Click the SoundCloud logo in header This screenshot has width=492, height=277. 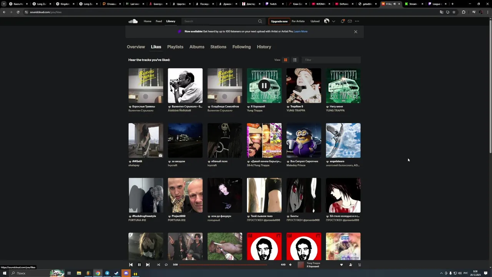pos(133,21)
